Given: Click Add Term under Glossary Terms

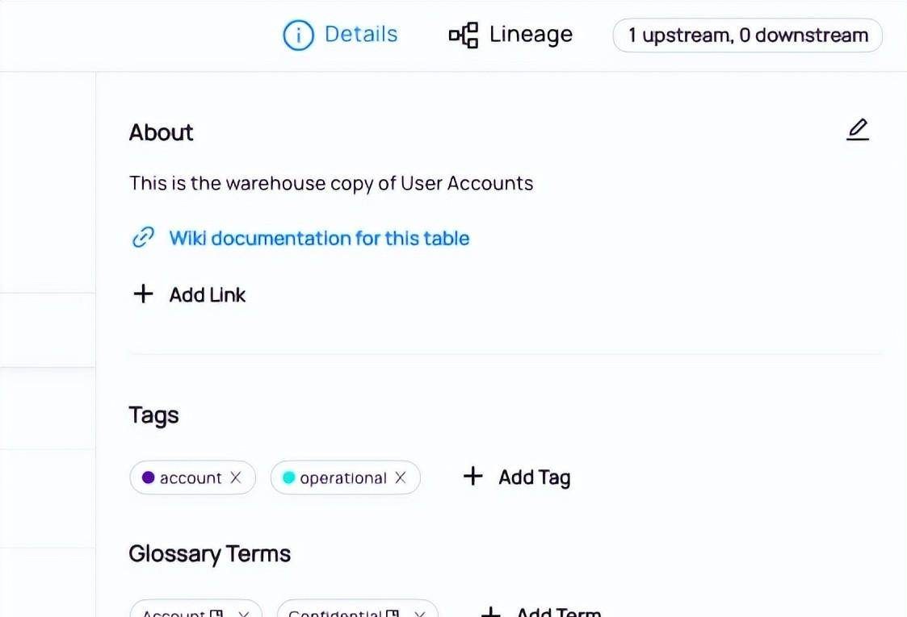Looking at the screenshot, I should pos(541,611).
